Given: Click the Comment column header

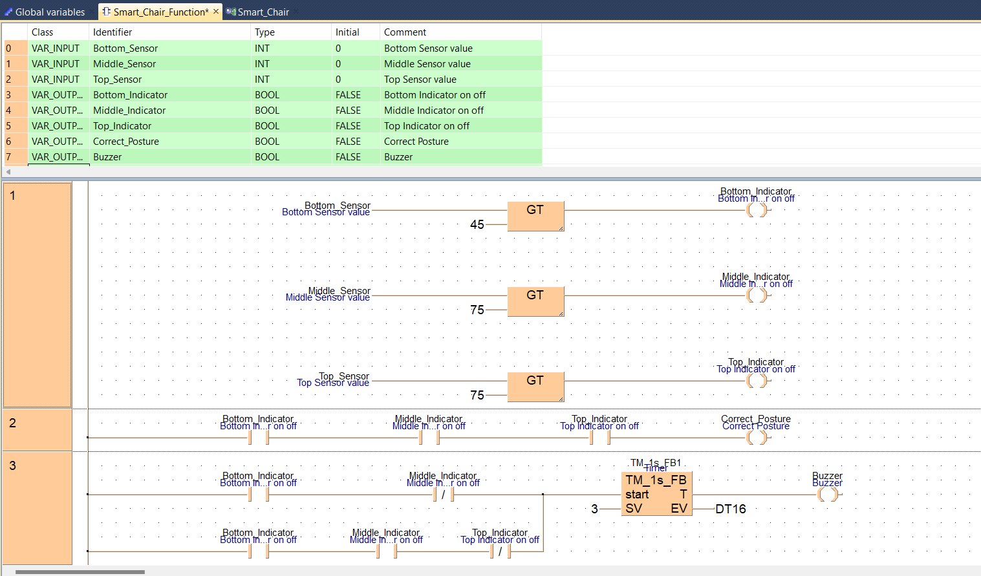Looking at the screenshot, I should tap(460, 32).
